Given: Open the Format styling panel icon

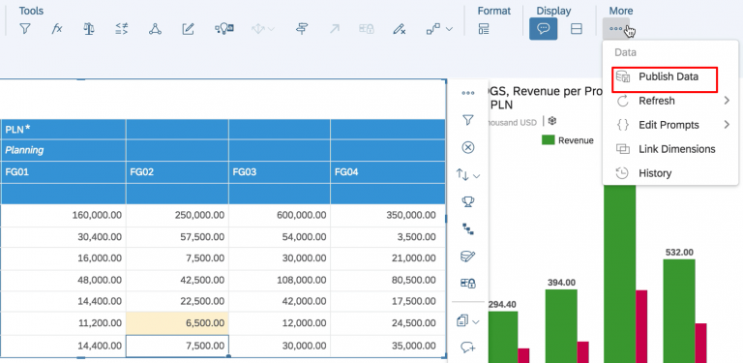Looking at the screenshot, I should click(484, 29).
